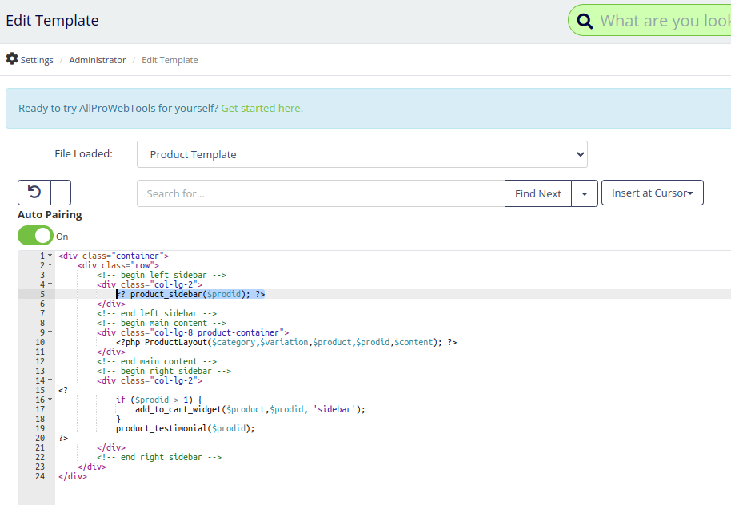Click the product_testimonial code line
The height and width of the screenshot is (505, 731).
(x=186, y=428)
